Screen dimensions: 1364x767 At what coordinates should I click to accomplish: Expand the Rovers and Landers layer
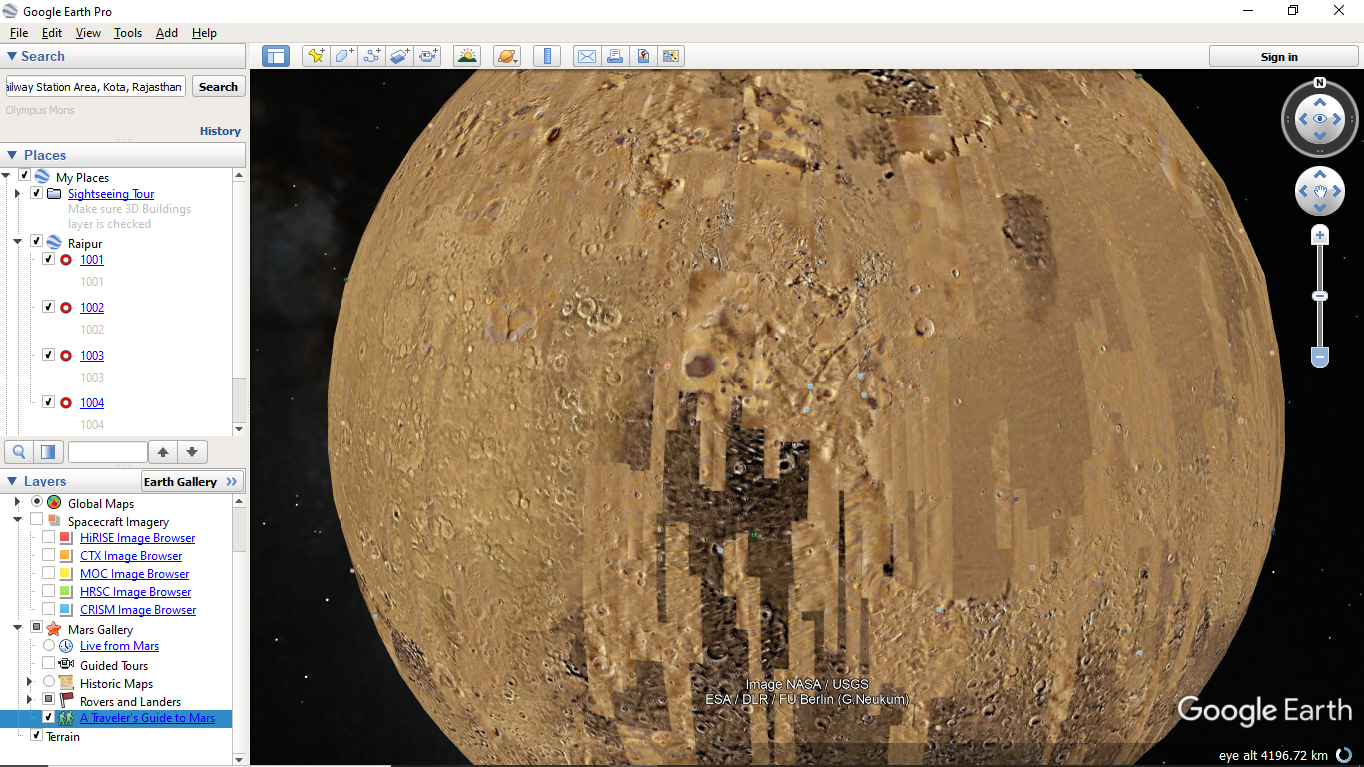point(30,701)
